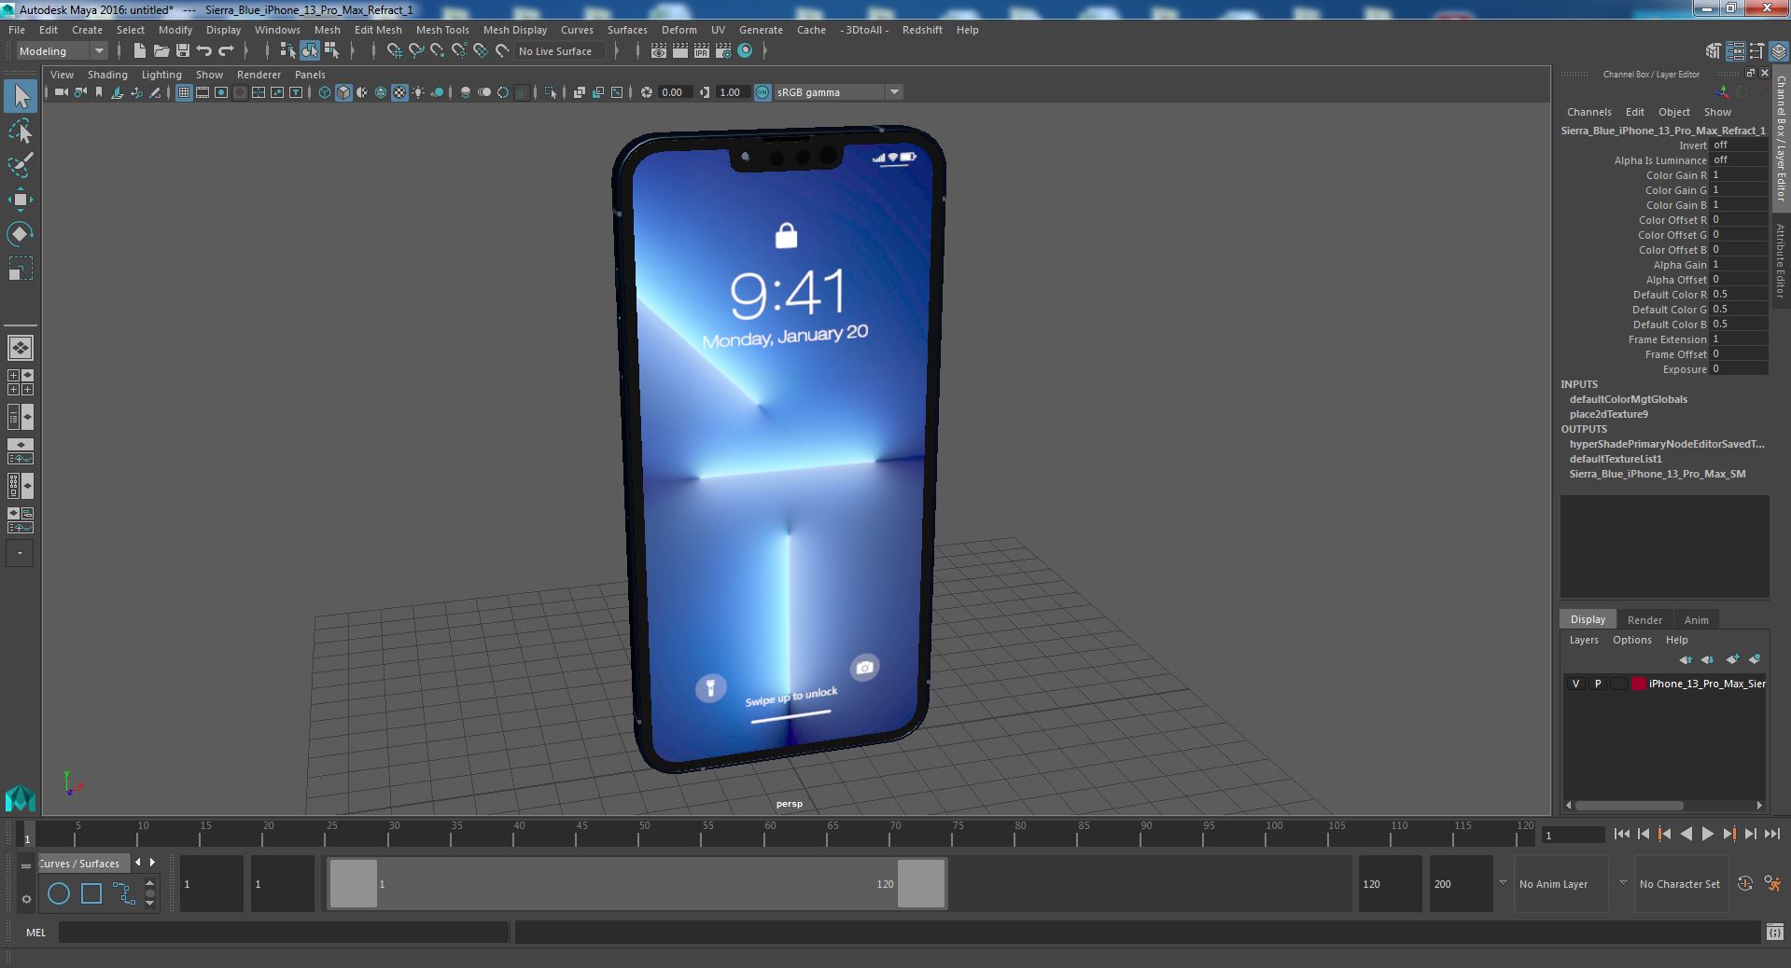Click red color swatch of iPhone layer
The height and width of the screenshot is (968, 1791).
(x=1638, y=684)
